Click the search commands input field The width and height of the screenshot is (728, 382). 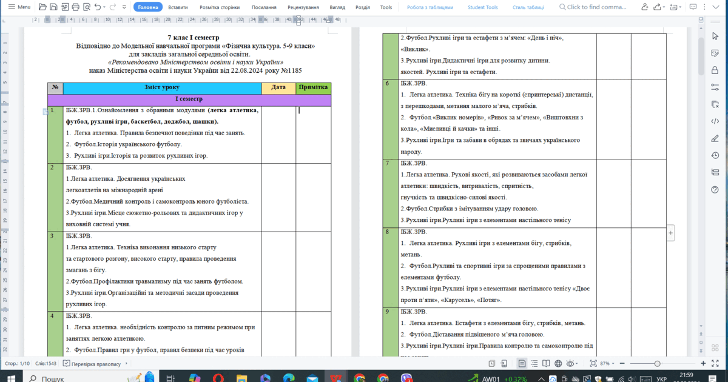coord(596,7)
